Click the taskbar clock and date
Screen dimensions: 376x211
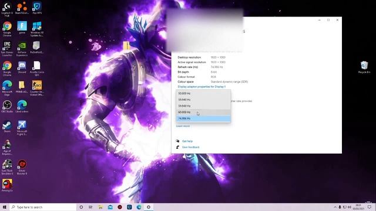coord(358,207)
